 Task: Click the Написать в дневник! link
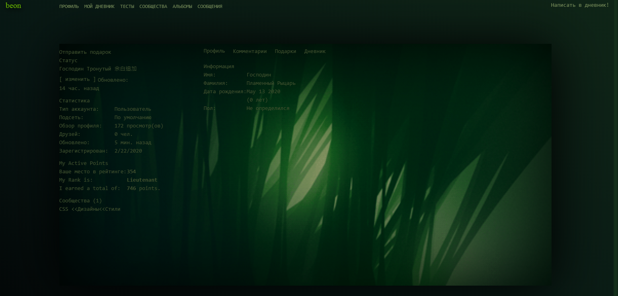579,5
